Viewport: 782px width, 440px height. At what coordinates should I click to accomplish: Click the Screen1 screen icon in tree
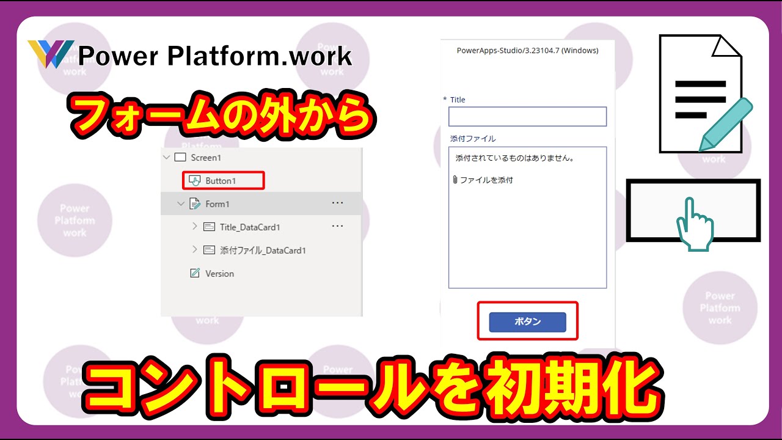pyautogui.click(x=180, y=158)
